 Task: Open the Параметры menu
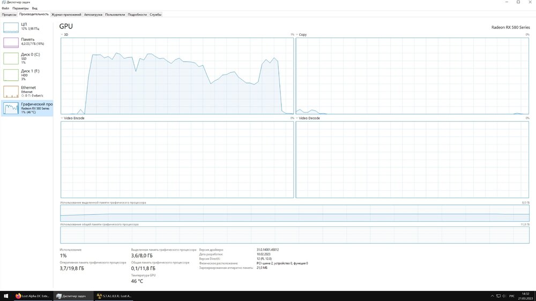pyautogui.click(x=20, y=9)
